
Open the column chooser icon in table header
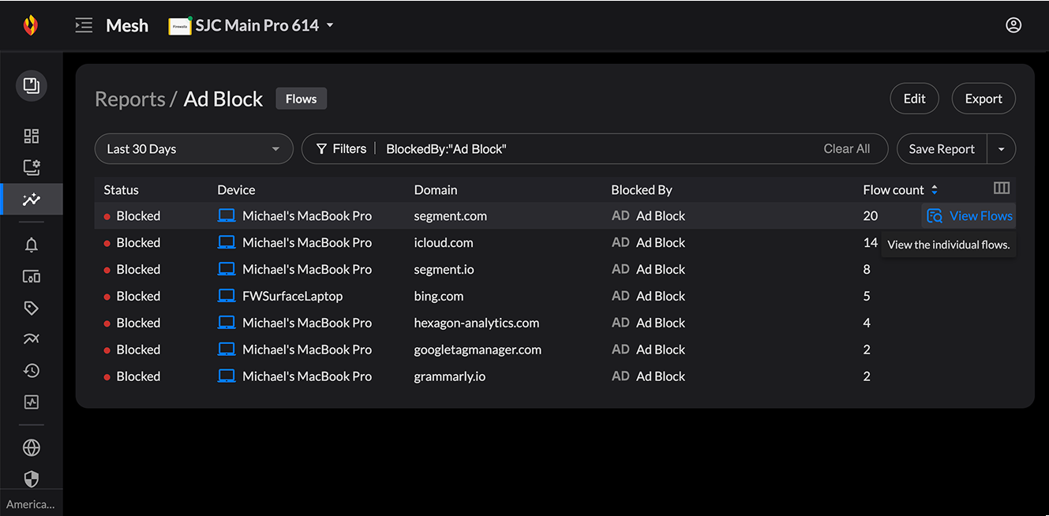click(x=1001, y=189)
